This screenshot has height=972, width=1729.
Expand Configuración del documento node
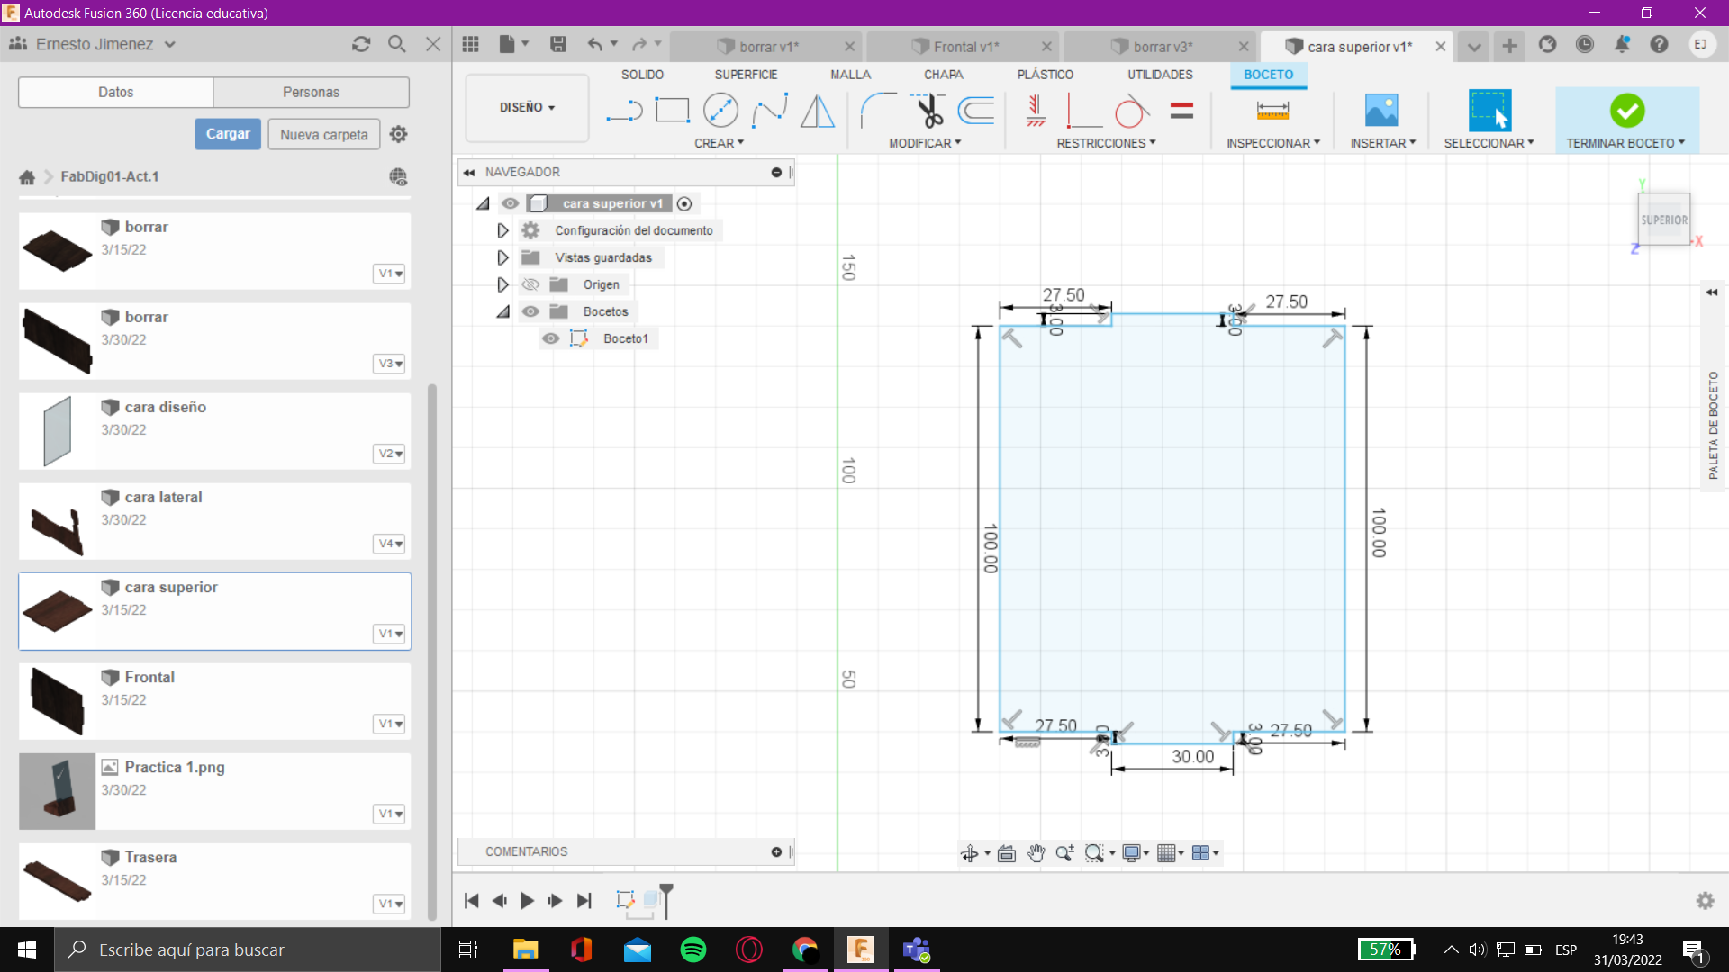(502, 230)
